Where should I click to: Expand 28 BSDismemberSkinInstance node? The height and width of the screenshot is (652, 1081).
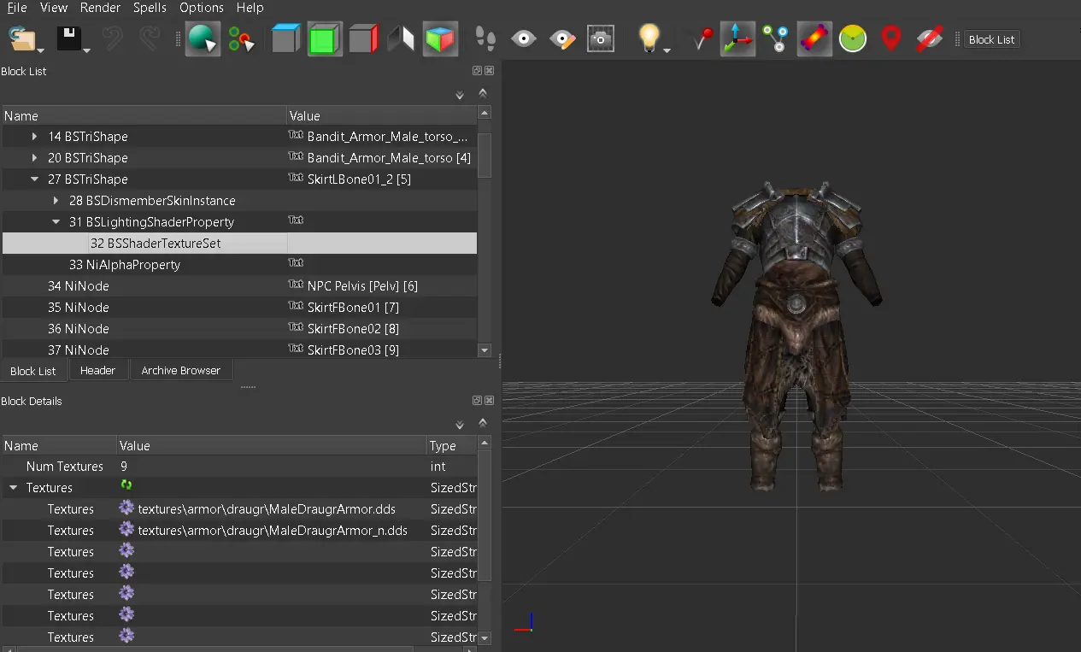pyautogui.click(x=56, y=201)
